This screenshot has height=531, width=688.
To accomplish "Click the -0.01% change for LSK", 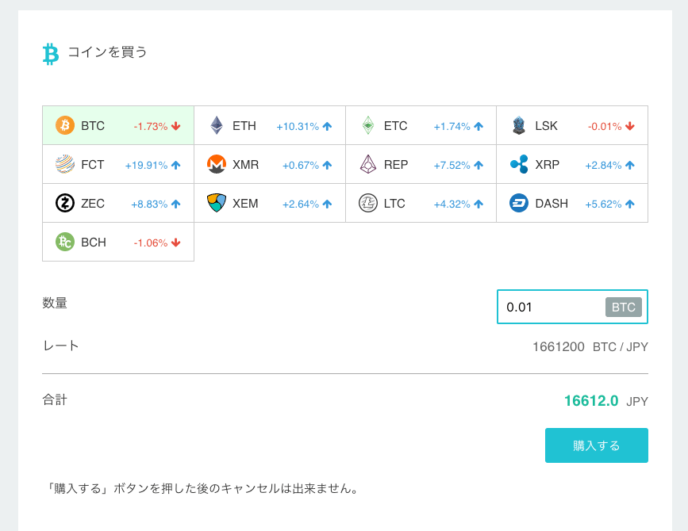I will [605, 127].
